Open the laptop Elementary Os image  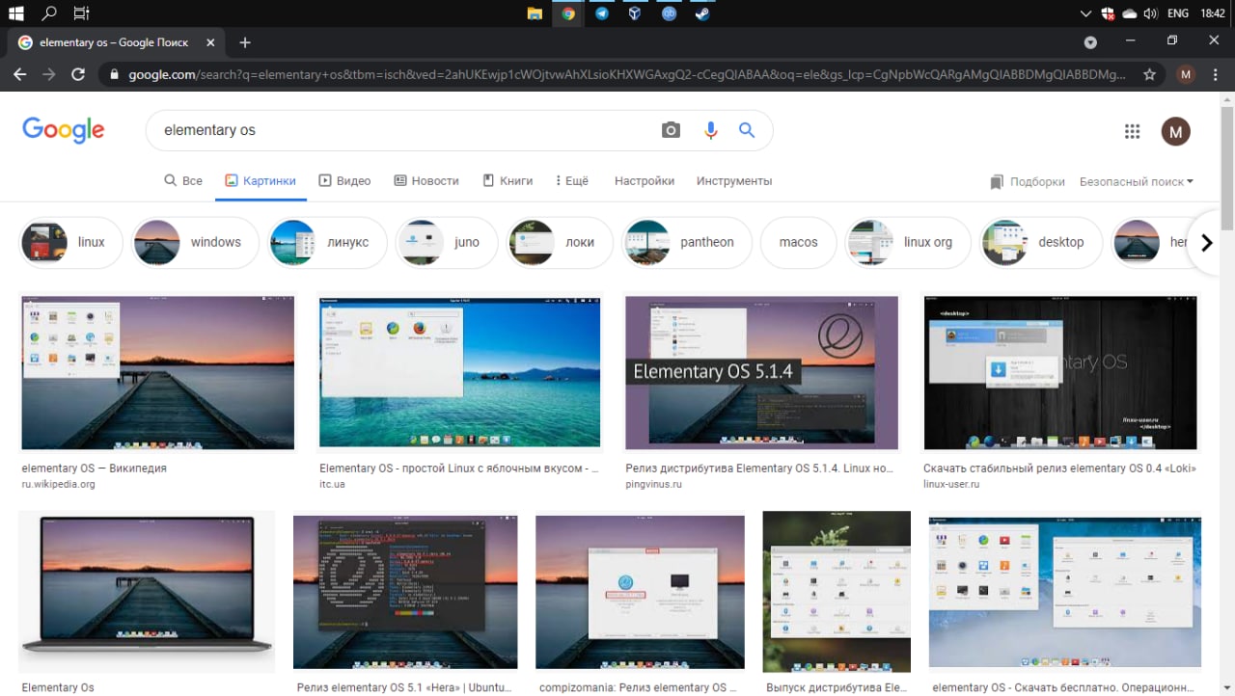tap(147, 591)
